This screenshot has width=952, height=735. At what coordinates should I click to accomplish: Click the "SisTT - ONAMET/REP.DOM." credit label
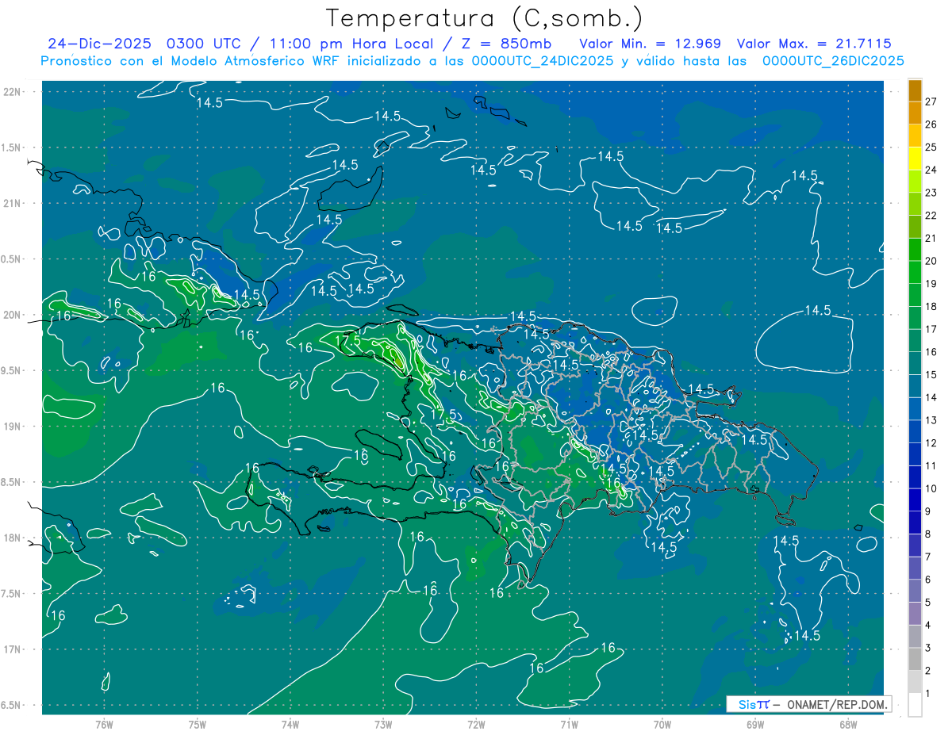tap(808, 704)
